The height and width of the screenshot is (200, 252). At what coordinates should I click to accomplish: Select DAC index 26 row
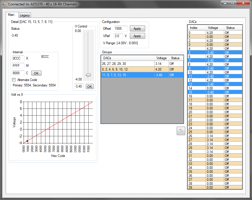pyautogui.click(x=215, y=136)
